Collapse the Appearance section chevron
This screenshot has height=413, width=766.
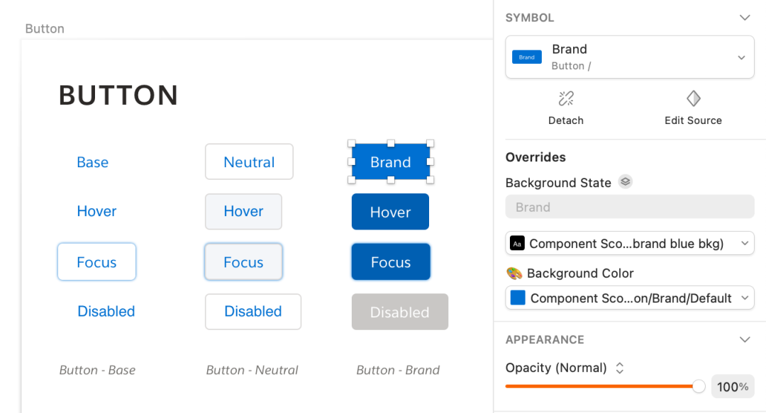745,339
